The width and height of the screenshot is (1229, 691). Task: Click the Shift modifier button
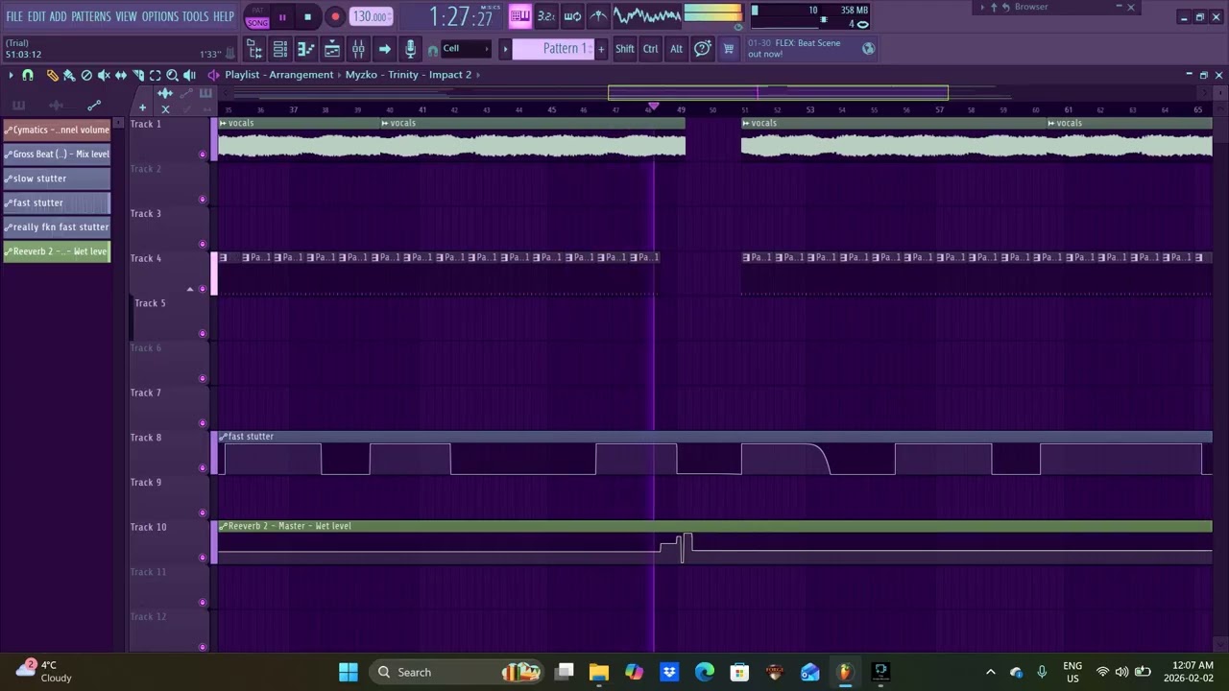click(624, 49)
